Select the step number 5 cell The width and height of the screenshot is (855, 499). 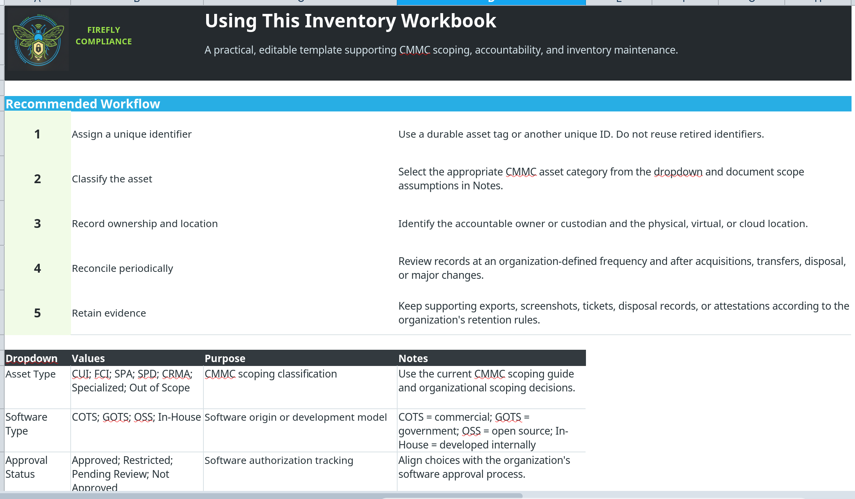coord(37,313)
